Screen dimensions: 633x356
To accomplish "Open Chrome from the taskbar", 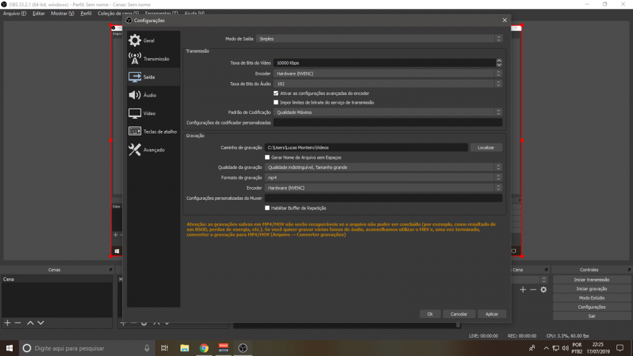I will click(204, 348).
